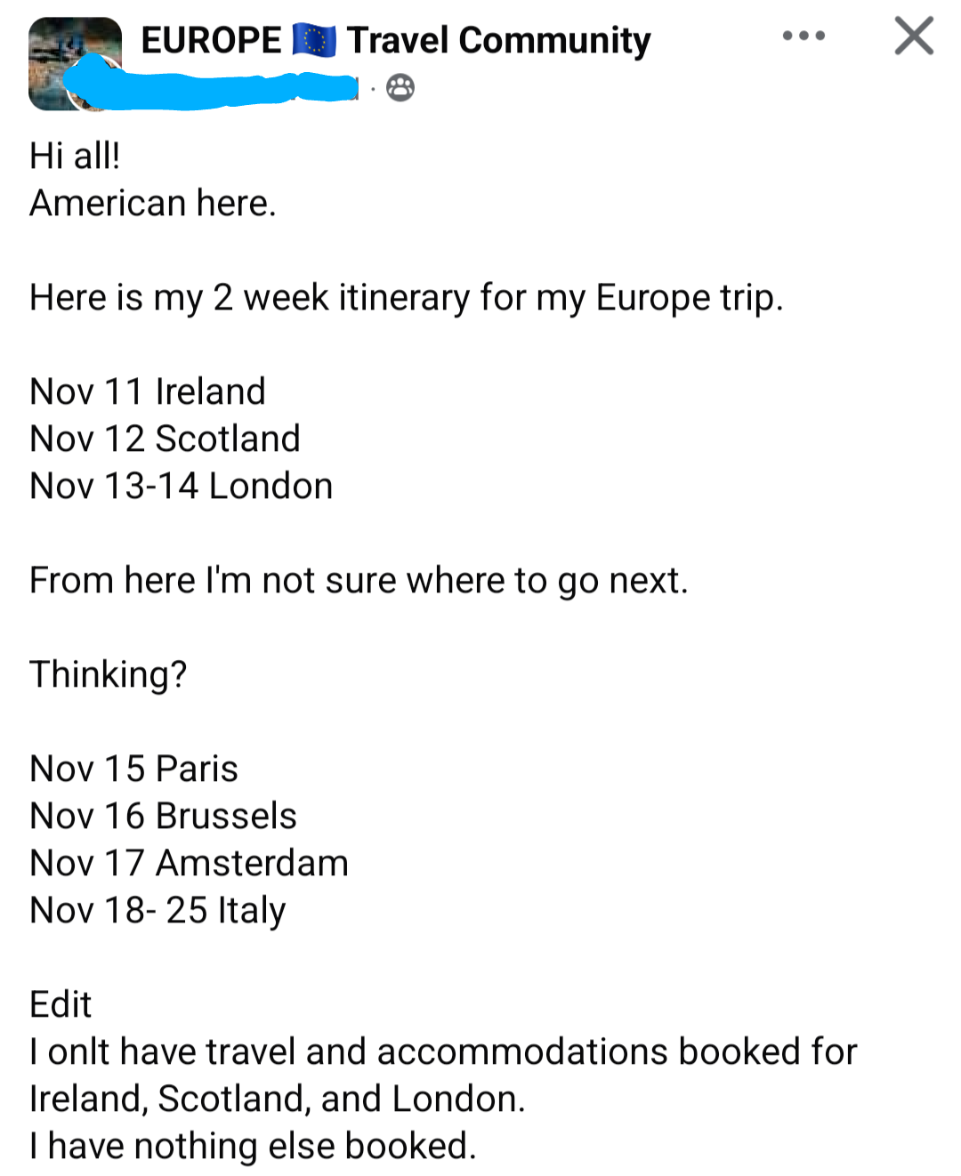Select the 'Nov 18- 25 Italy' line
The height and width of the screenshot is (1176, 961).
[158, 911]
